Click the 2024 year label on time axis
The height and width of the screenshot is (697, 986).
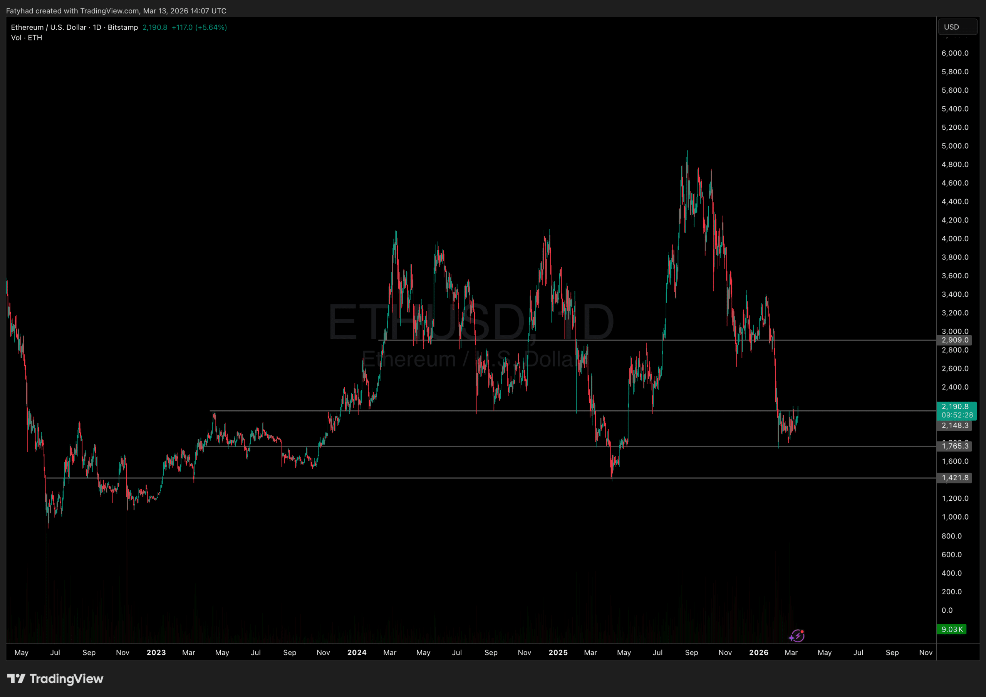(357, 652)
